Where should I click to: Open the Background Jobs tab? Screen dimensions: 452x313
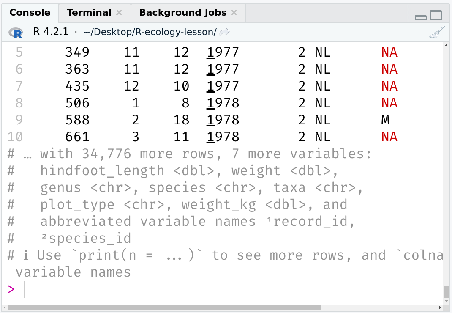tap(183, 13)
